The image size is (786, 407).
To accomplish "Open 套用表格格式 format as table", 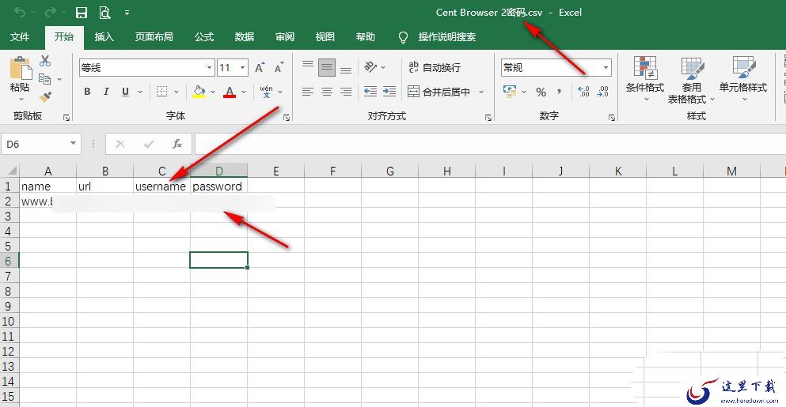I will [x=691, y=80].
